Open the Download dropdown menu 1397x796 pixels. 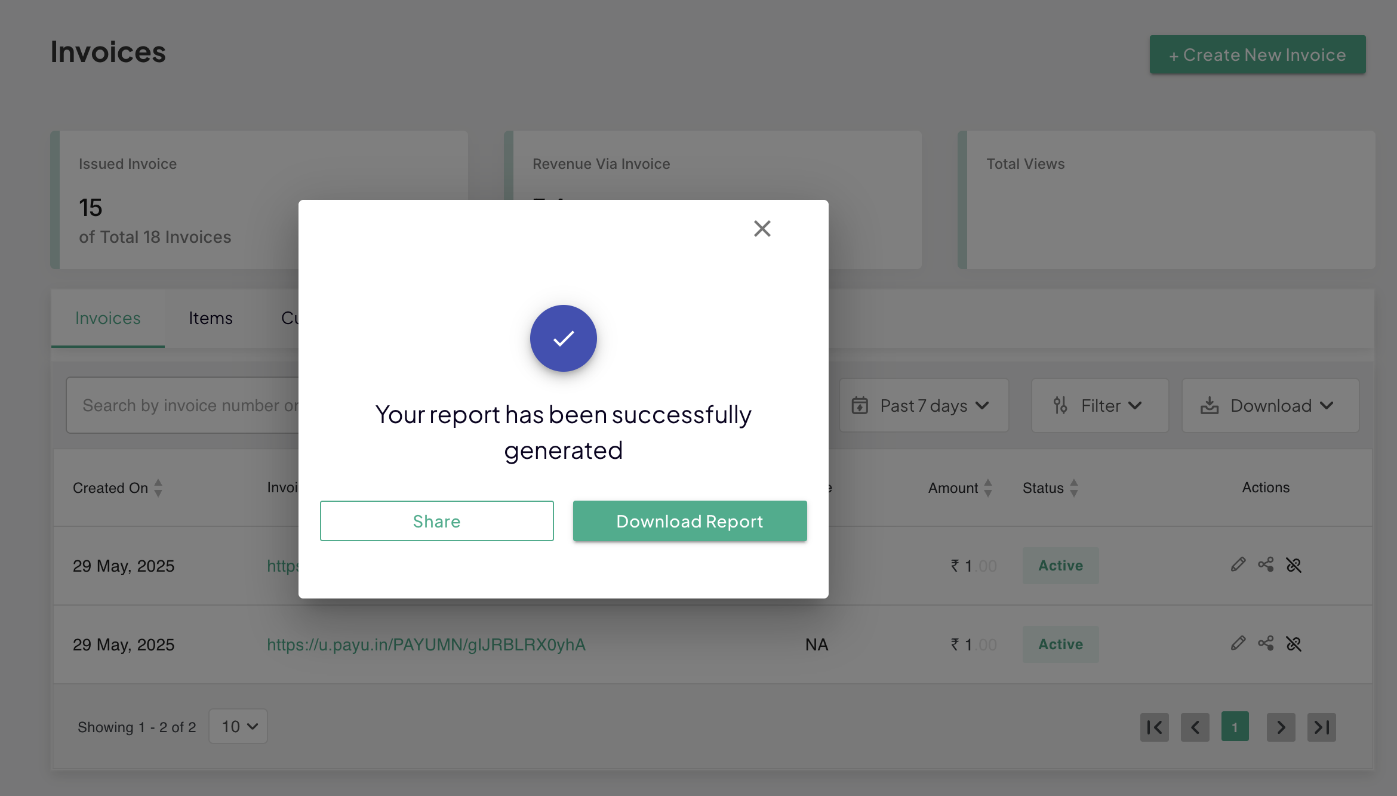1270,406
